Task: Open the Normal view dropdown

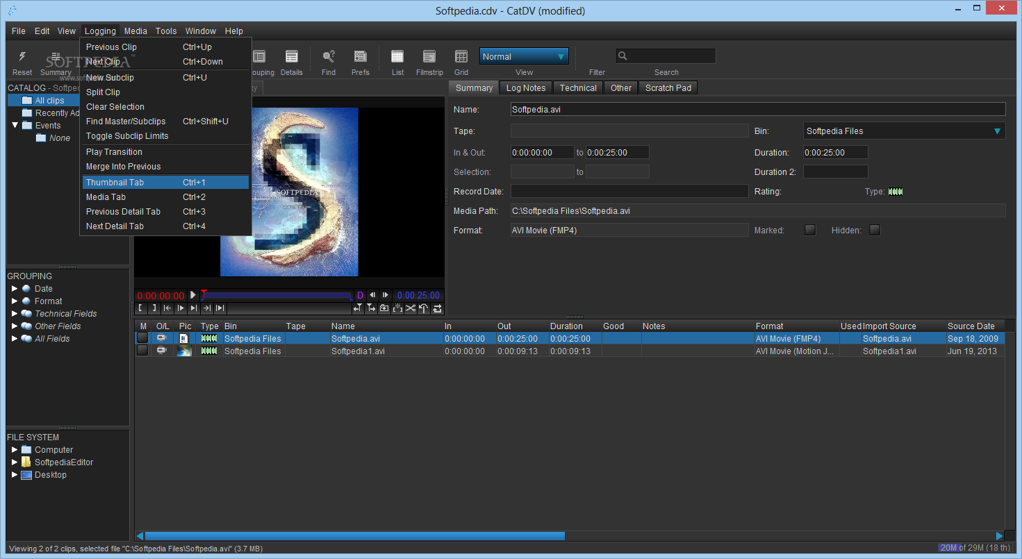Action: coord(524,56)
